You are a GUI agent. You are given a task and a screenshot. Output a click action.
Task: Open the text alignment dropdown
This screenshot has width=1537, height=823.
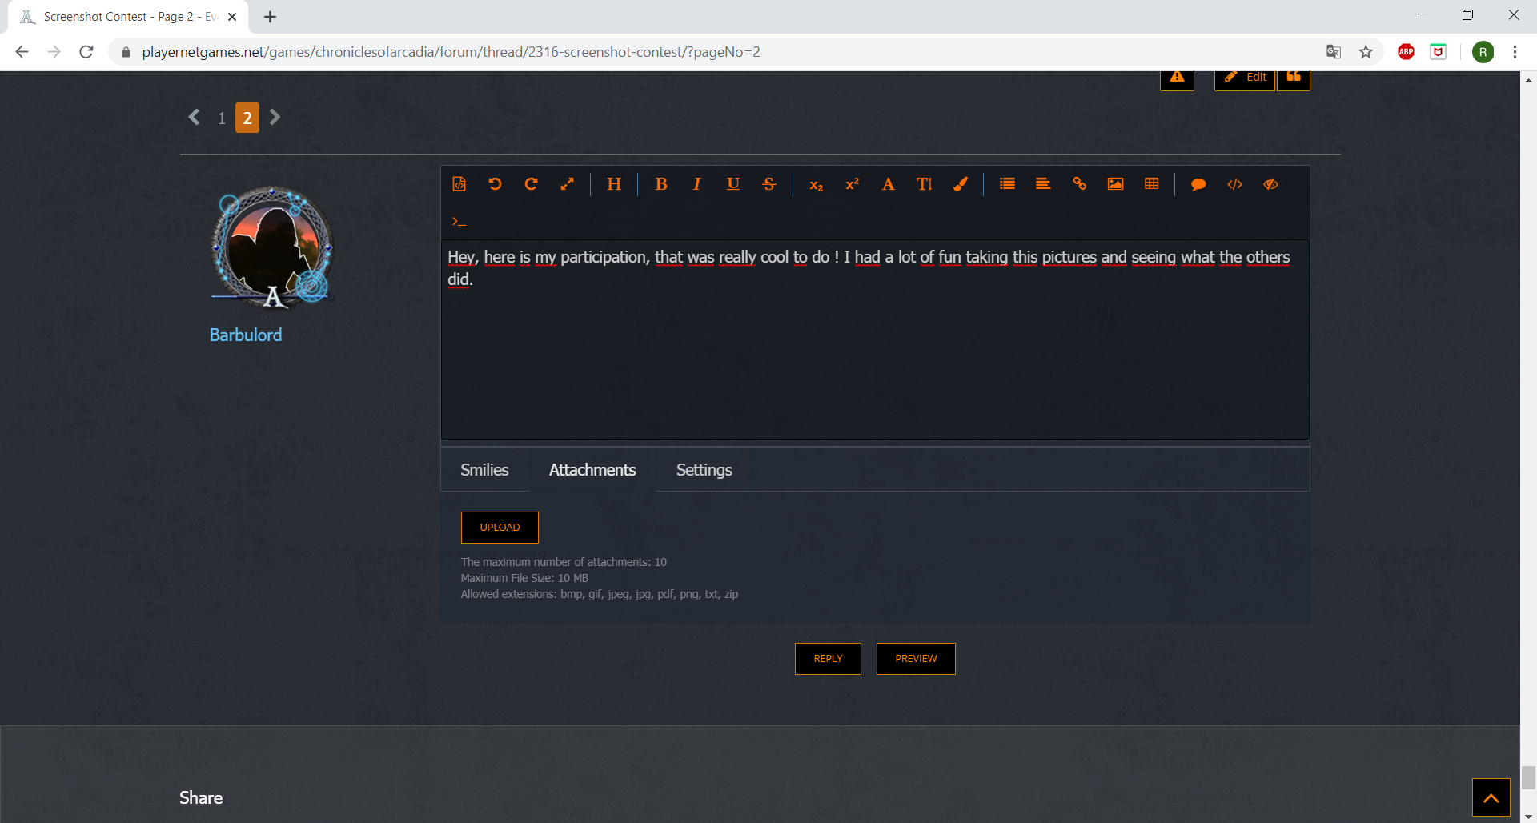pos(1042,184)
